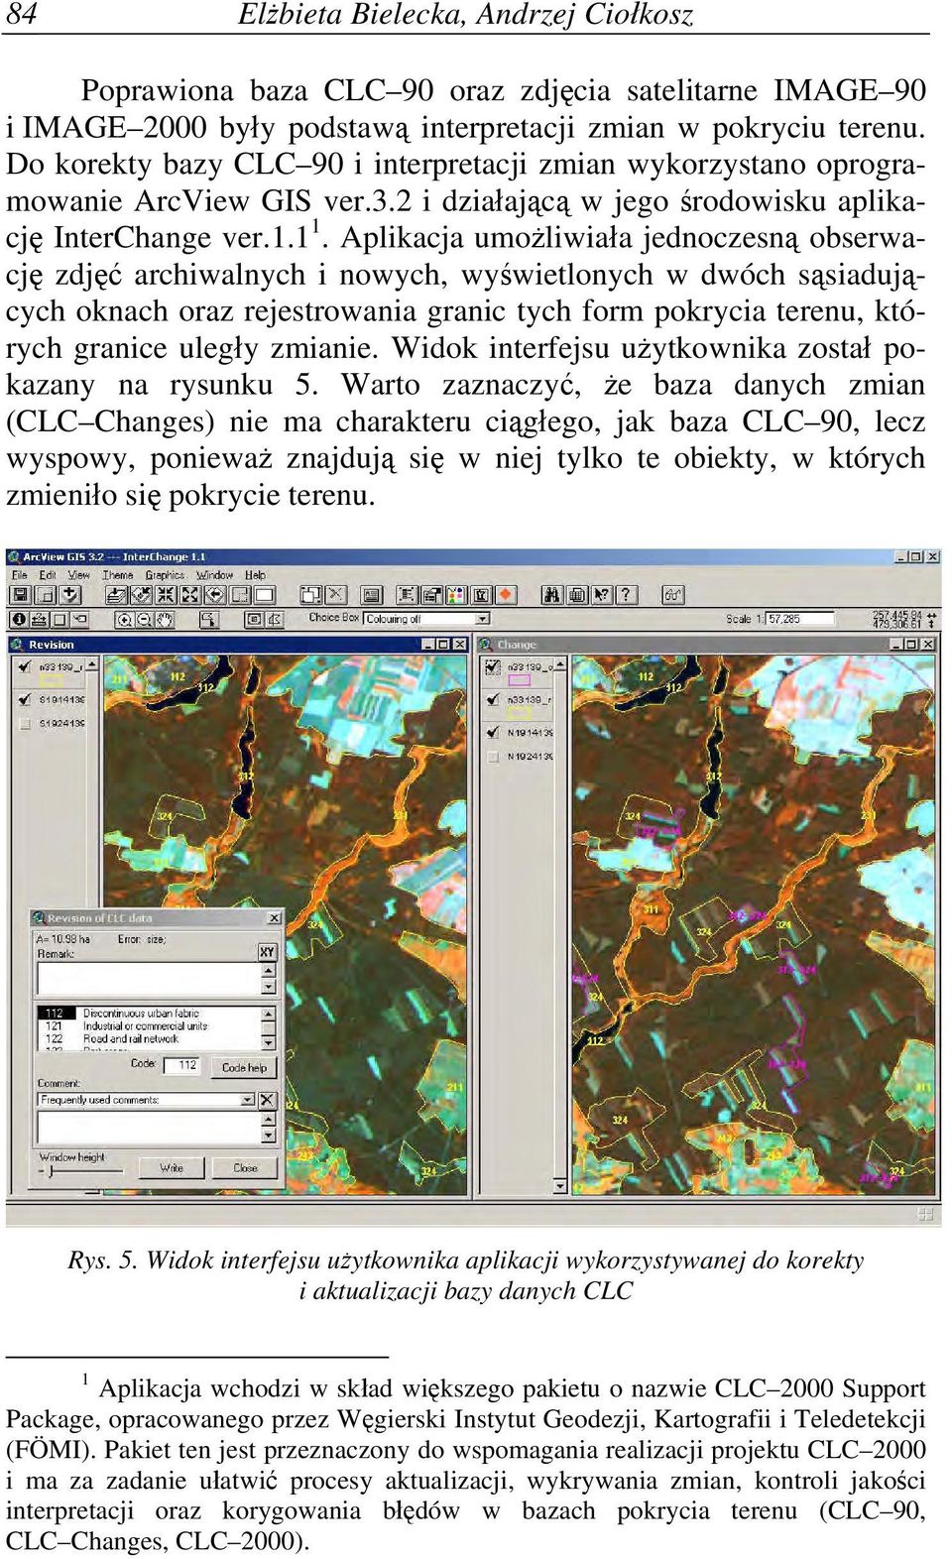Open the Help menu
The width and height of the screenshot is (952, 1559).
255,574
